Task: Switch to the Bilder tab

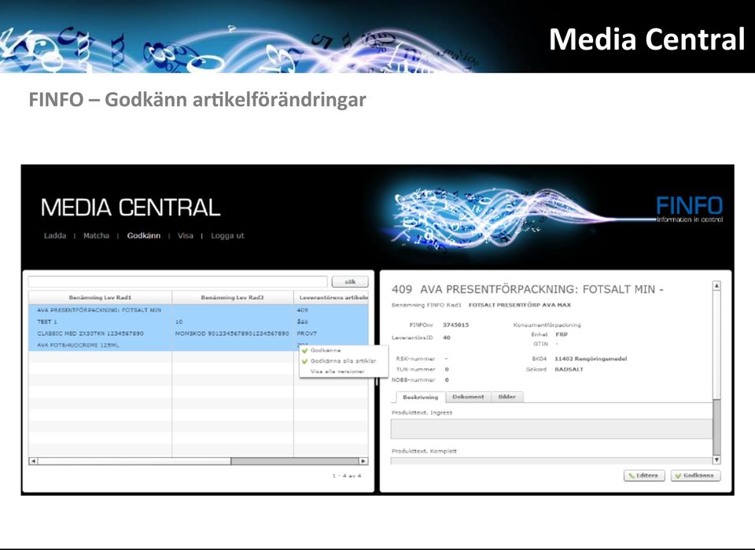Action: pyautogui.click(x=506, y=397)
